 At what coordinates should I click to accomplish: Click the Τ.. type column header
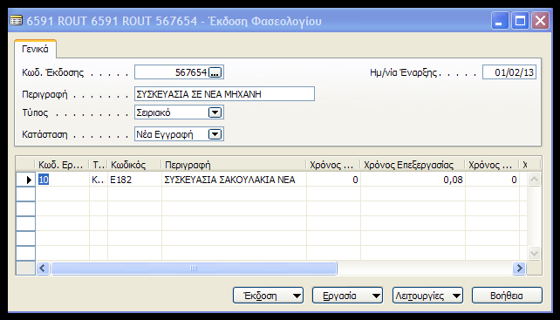pos(99,165)
